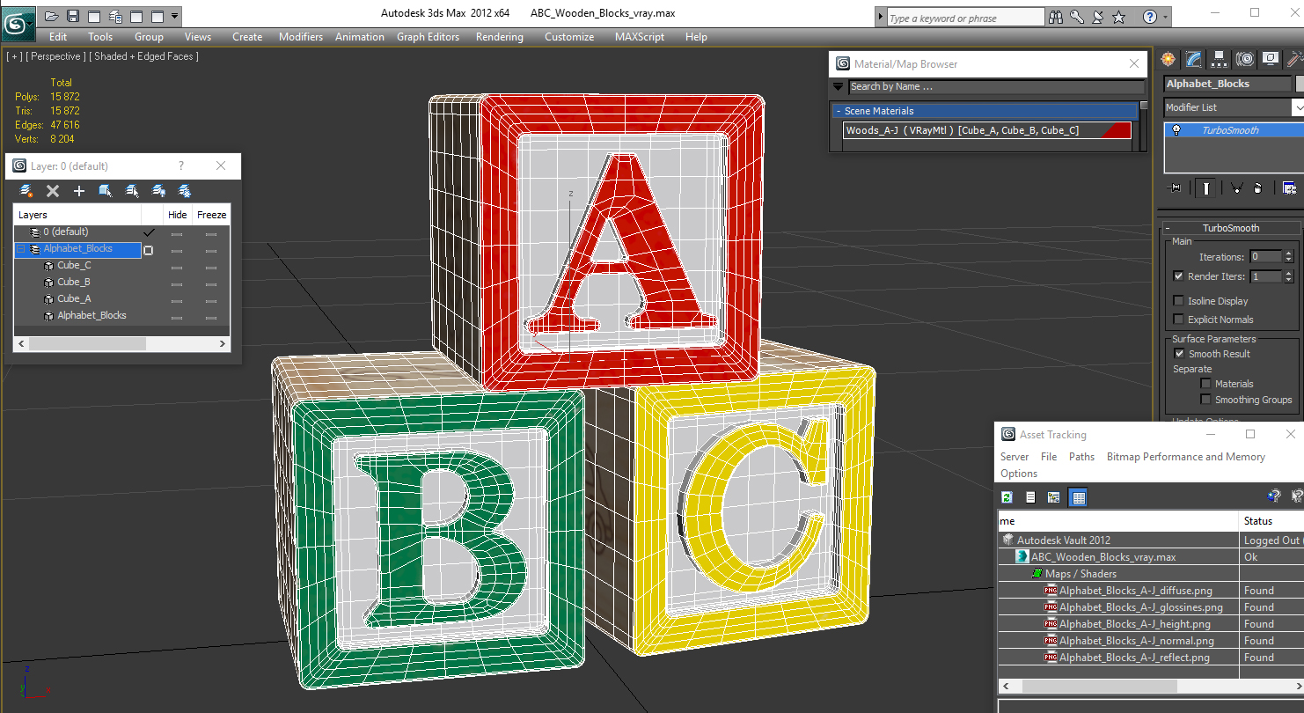The height and width of the screenshot is (713, 1304).
Task: Click Make Unique icon below modifier stack
Action: click(1236, 187)
